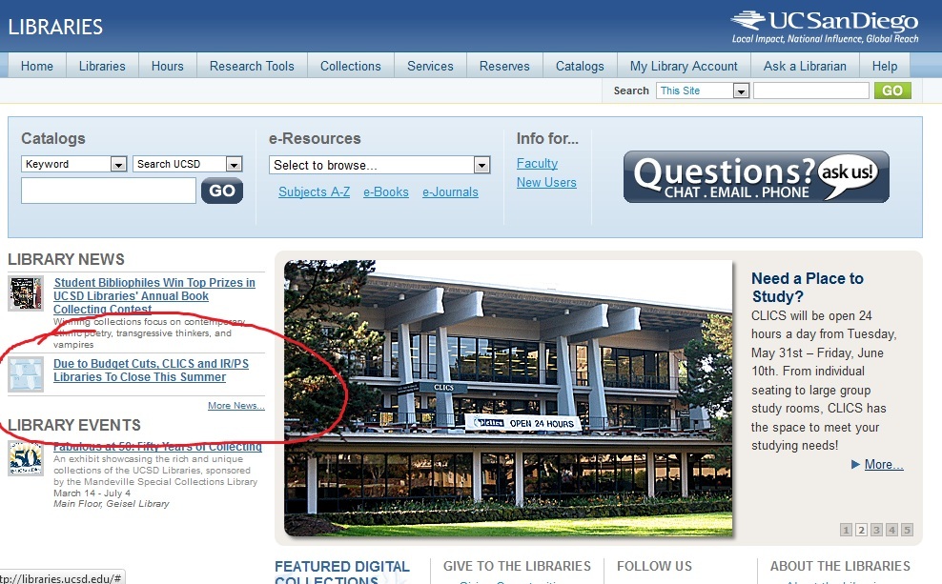The image size is (942, 584).
Task: Click the Fabulous at 50 event icon
Action: 26,459
